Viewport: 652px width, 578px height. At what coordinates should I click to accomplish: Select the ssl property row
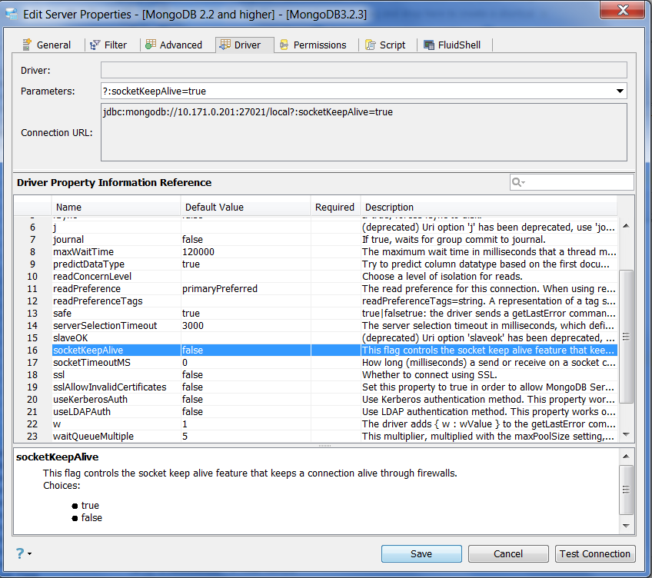316,374
